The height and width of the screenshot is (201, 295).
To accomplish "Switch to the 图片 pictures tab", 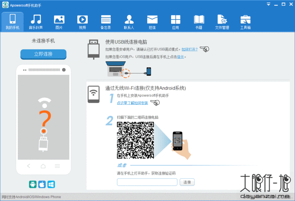I will 59,22.
